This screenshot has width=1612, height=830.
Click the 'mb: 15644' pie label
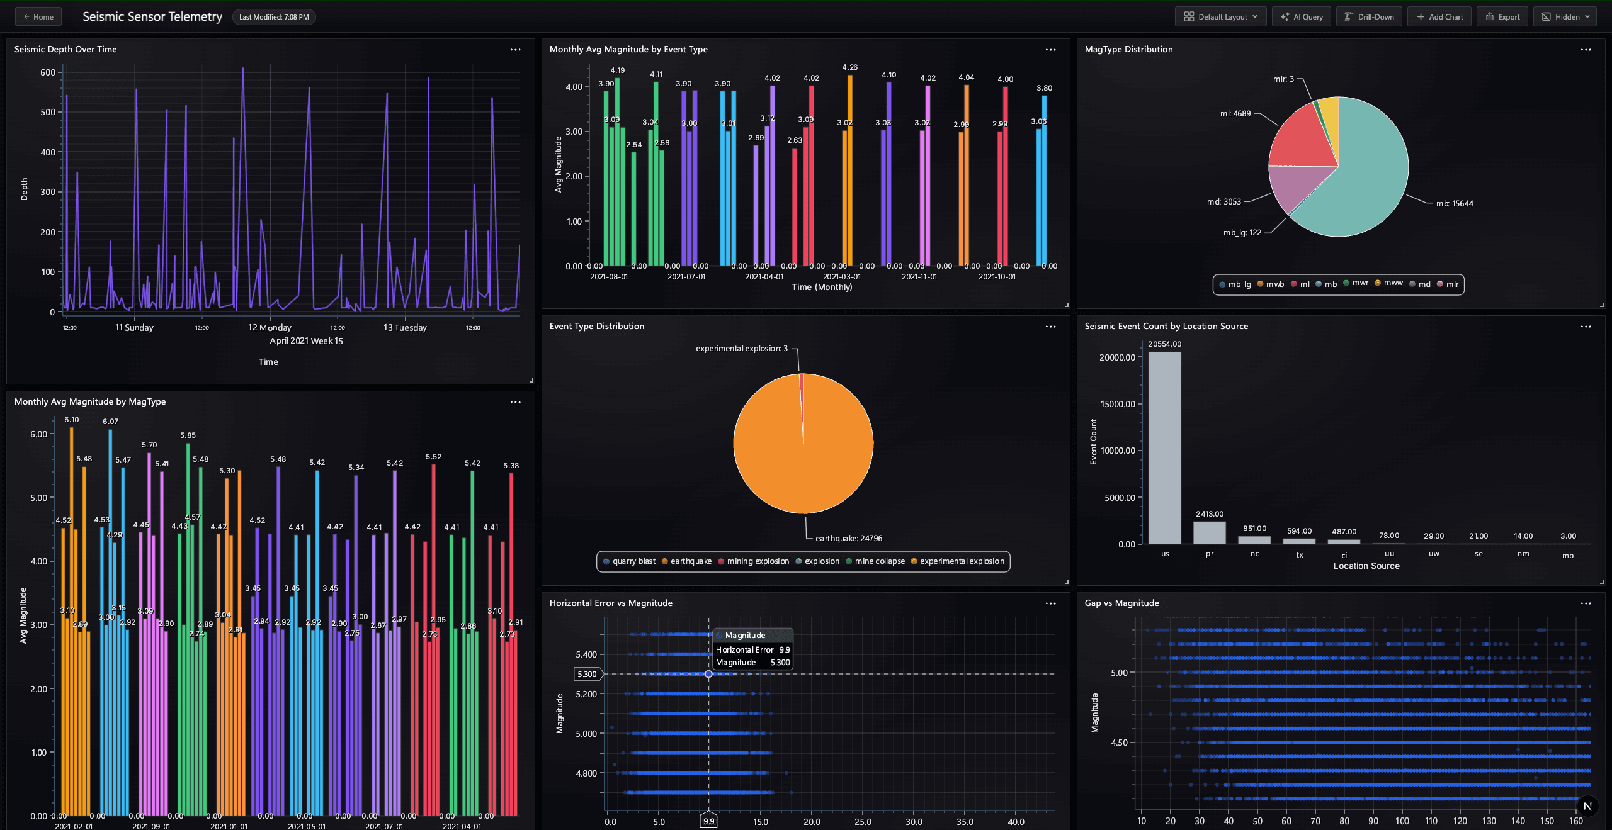1455,204
